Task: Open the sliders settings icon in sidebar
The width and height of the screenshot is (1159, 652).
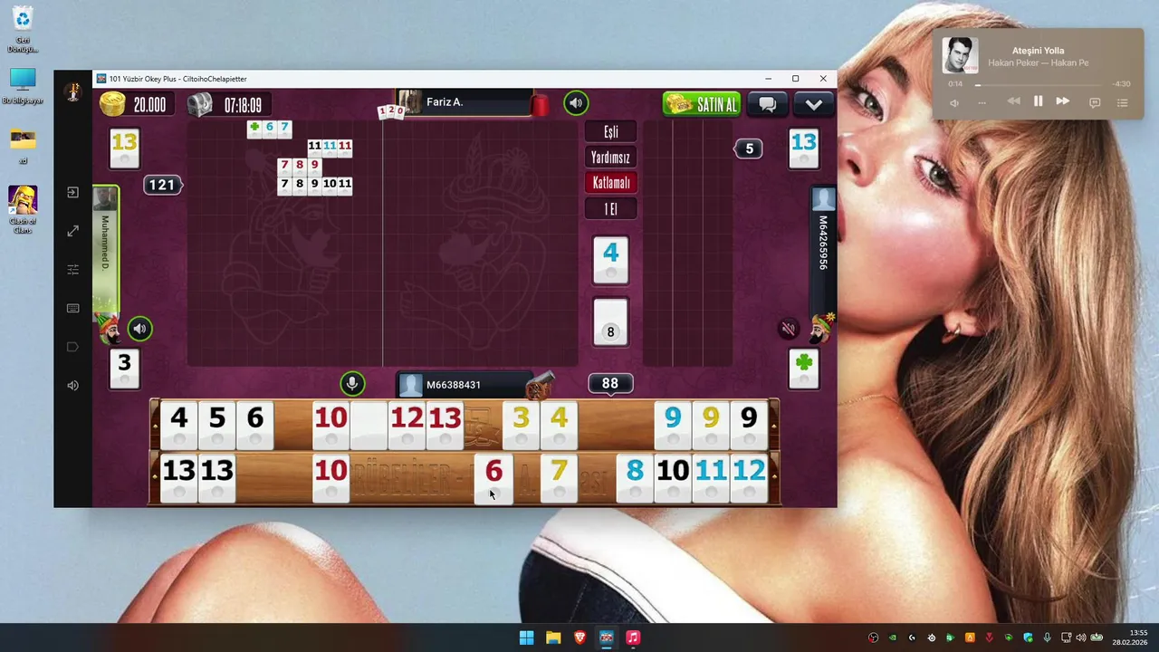Action: tap(73, 270)
